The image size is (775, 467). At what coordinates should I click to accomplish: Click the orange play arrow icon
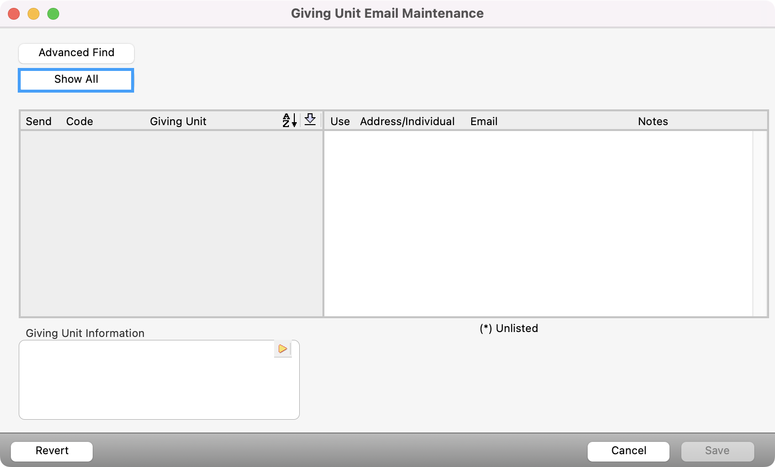(282, 349)
